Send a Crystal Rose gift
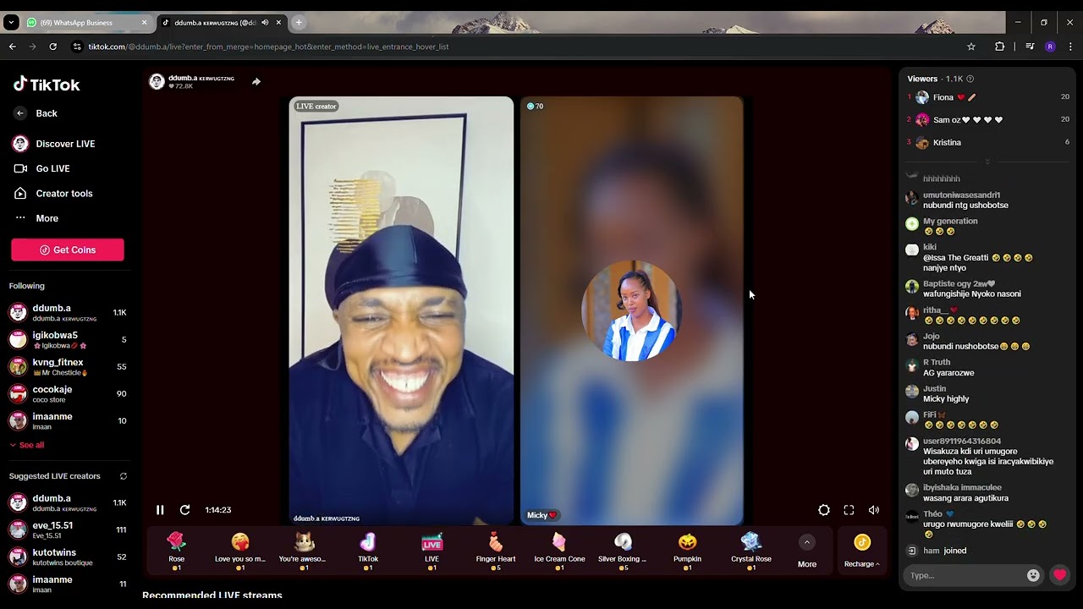Screen dimensions: 1083x609 click(751, 551)
